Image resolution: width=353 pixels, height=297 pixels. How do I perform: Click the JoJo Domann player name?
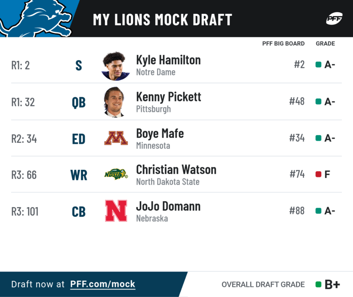tap(168, 206)
